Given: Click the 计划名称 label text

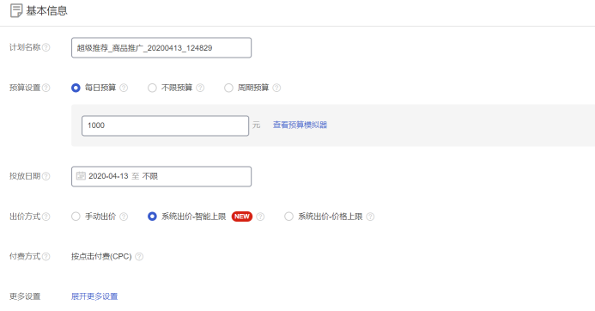Looking at the screenshot, I should 25,47.
